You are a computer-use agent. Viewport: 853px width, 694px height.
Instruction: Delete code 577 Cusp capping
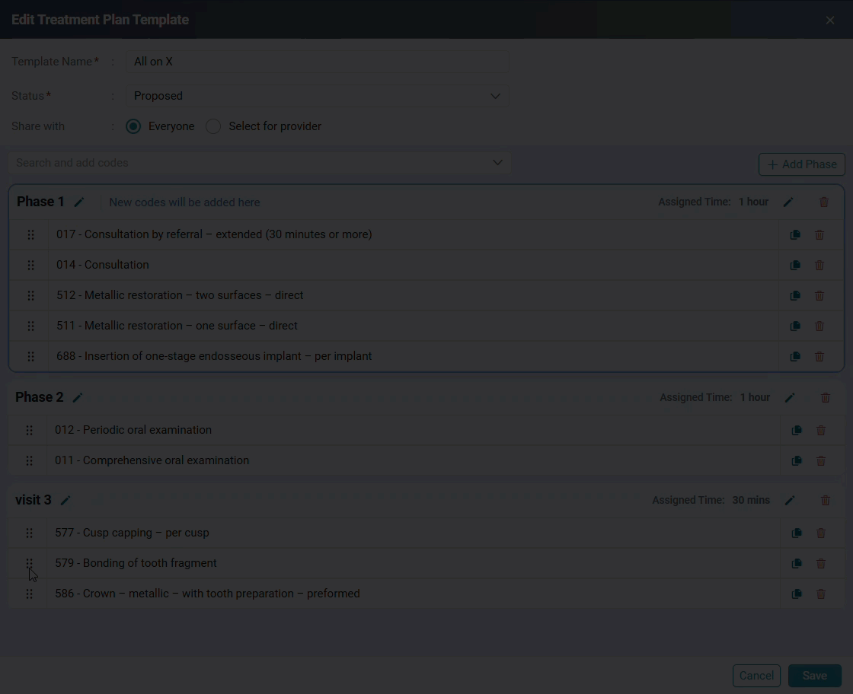point(821,533)
